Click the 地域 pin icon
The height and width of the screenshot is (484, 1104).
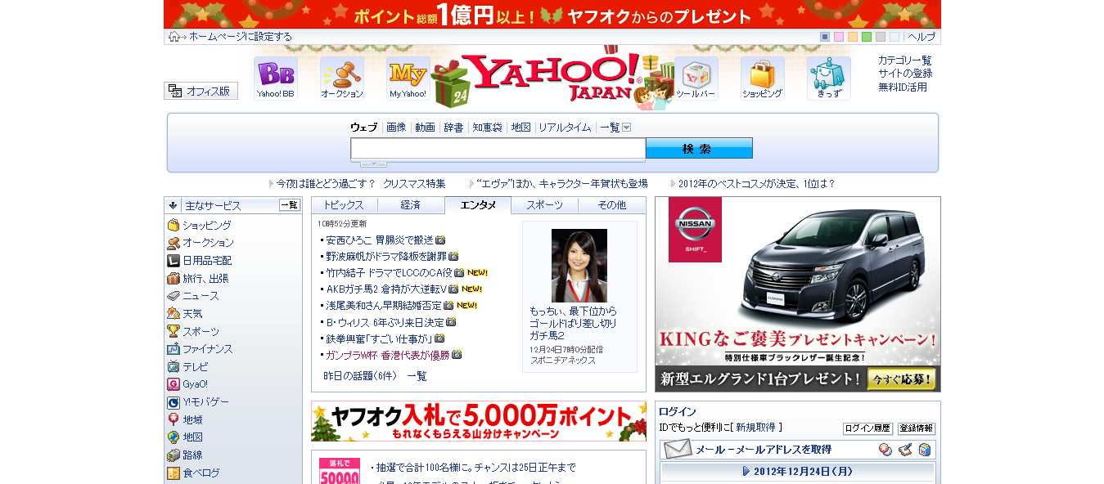tap(173, 419)
